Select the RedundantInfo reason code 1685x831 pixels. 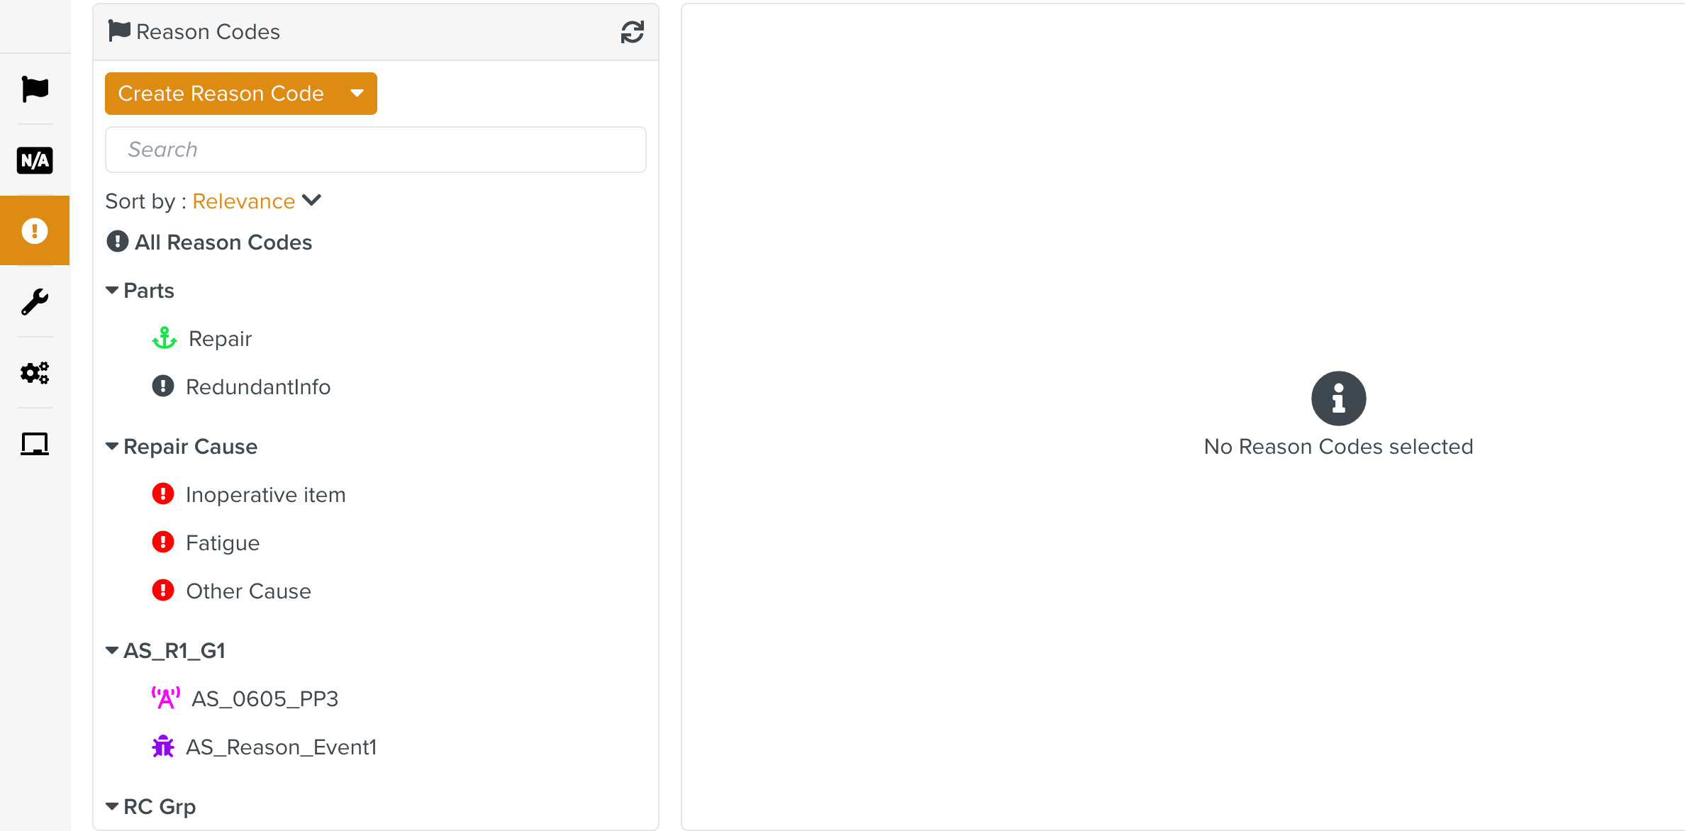[x=258, y=386]
